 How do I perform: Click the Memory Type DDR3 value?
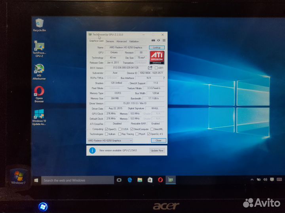(118, 93)
